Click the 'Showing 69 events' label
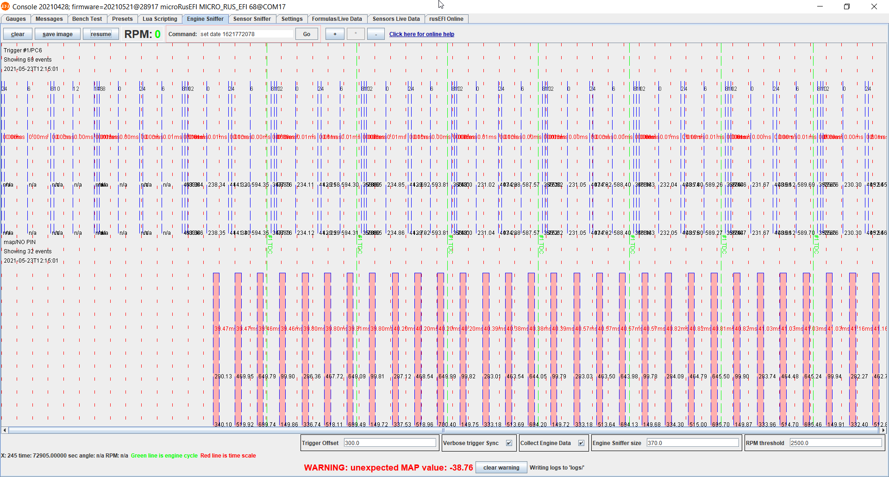The height and width of the screenshot is (477, 889). pyautogui.click(x=27, y=60)
